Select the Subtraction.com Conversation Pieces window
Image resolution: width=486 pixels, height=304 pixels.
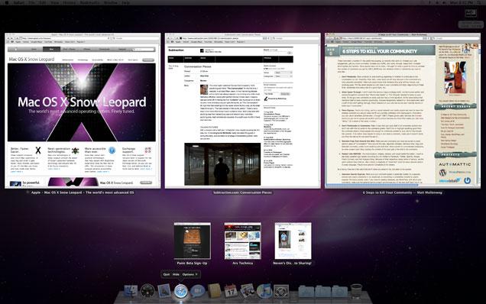pyautogui.click(x=243, y=111)
